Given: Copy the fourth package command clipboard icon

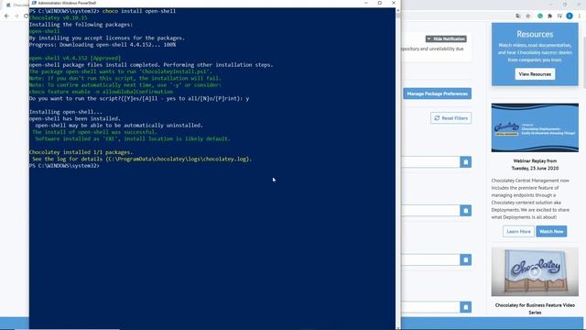Looking at the screenshot, I should coord(466,307).
